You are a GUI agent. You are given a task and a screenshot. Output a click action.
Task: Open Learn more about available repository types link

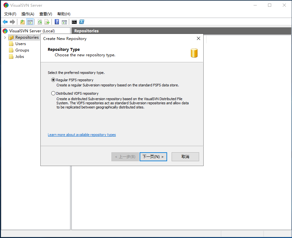(x=82, y=135)
